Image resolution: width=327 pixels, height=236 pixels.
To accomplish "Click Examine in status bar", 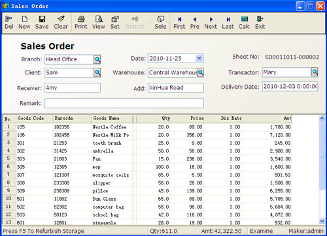I will tap(261, 231).
